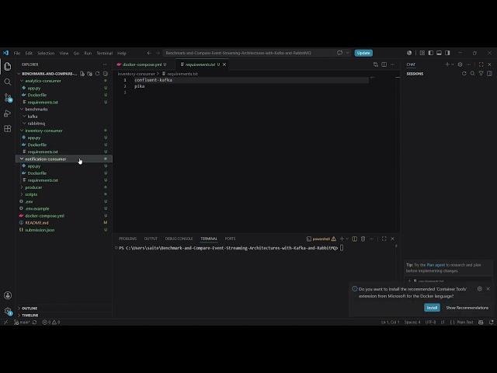
Task: Open the Explorer view in activity bar
Action: coord(8,66)
